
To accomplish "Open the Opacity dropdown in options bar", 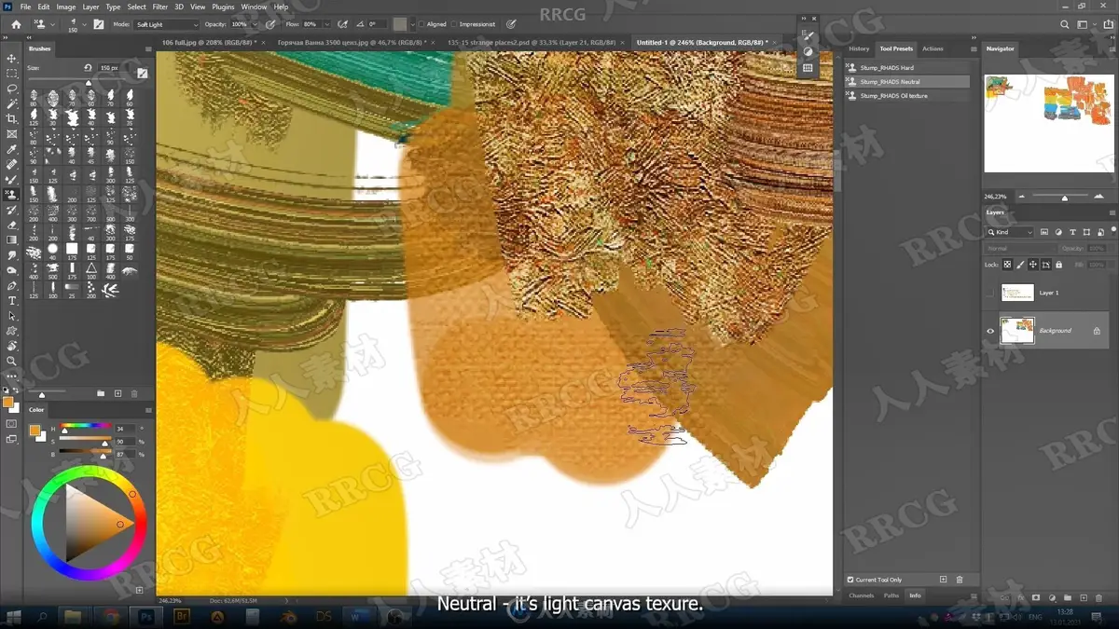I will pos(256,24).
